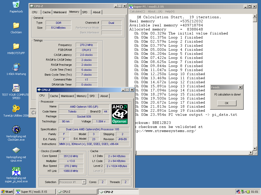Screen dimensions: 261x195
Task: Click the front CPU-Z title bar icon
Action: click(x=39, y=90)
